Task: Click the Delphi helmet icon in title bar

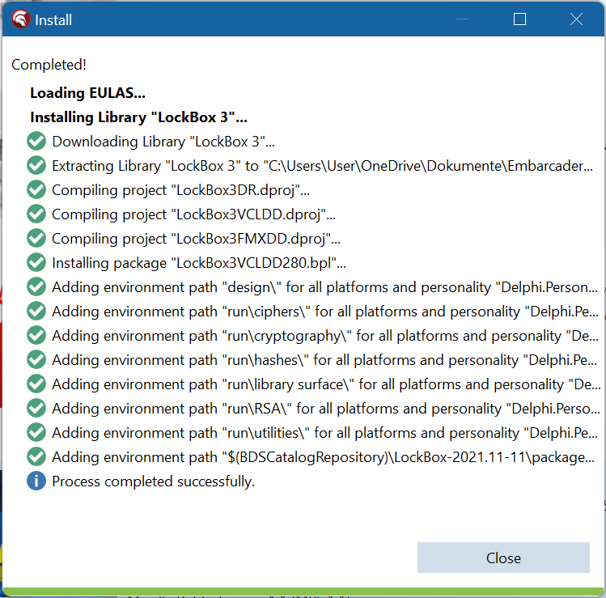Action: click(x=19, y=19)
